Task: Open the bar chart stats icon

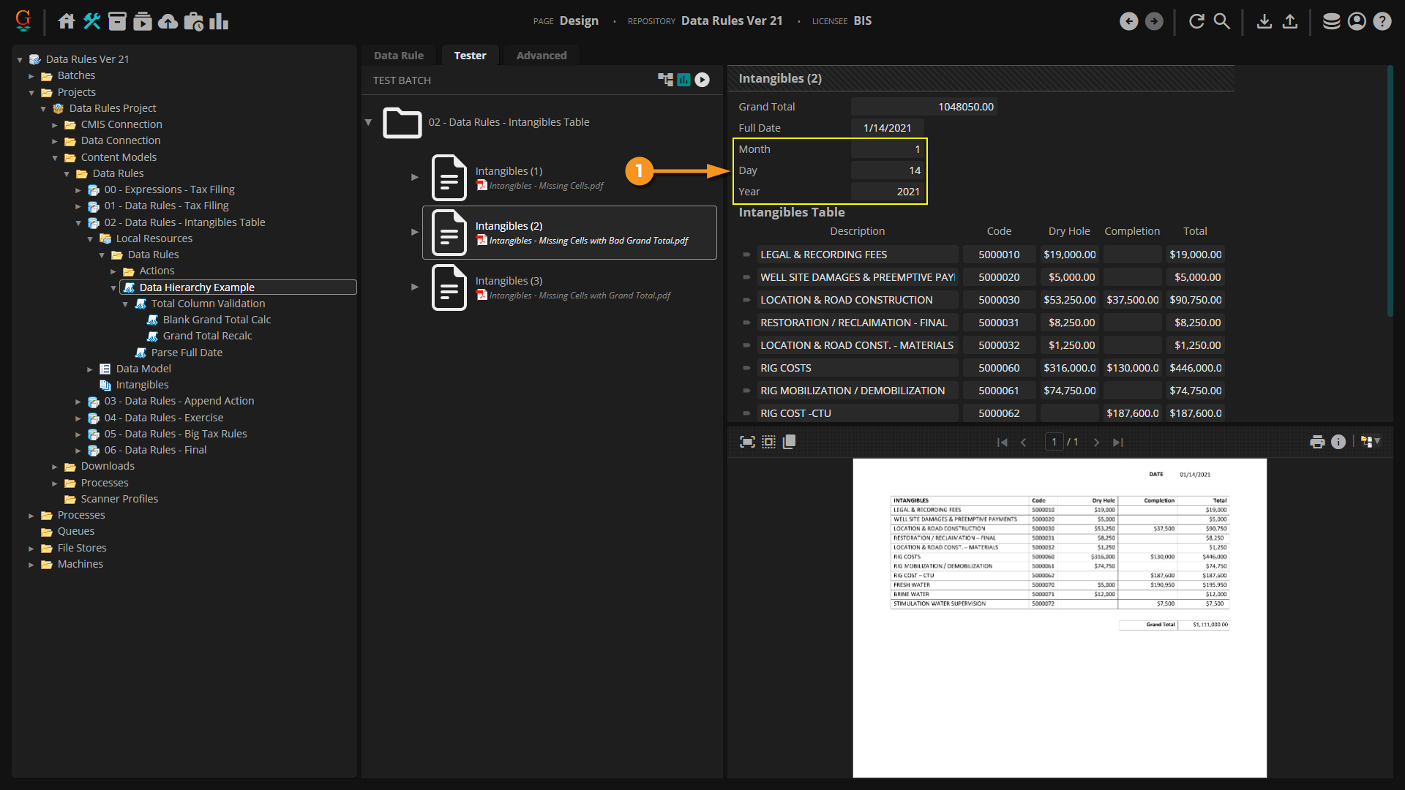Action: [x=219, y=21]
